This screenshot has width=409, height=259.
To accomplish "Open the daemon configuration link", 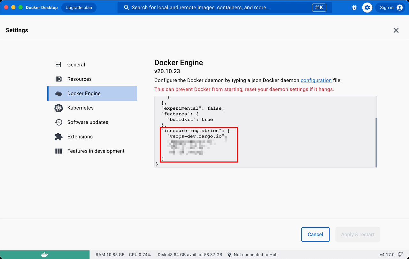I will (316, 80).
